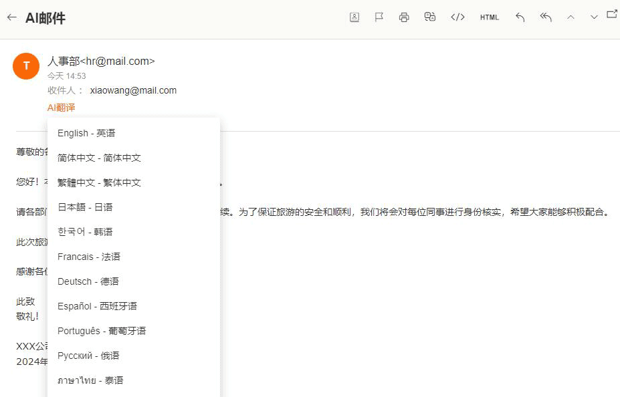Choose Deutsch from the translation menu

tap(88, 281)
